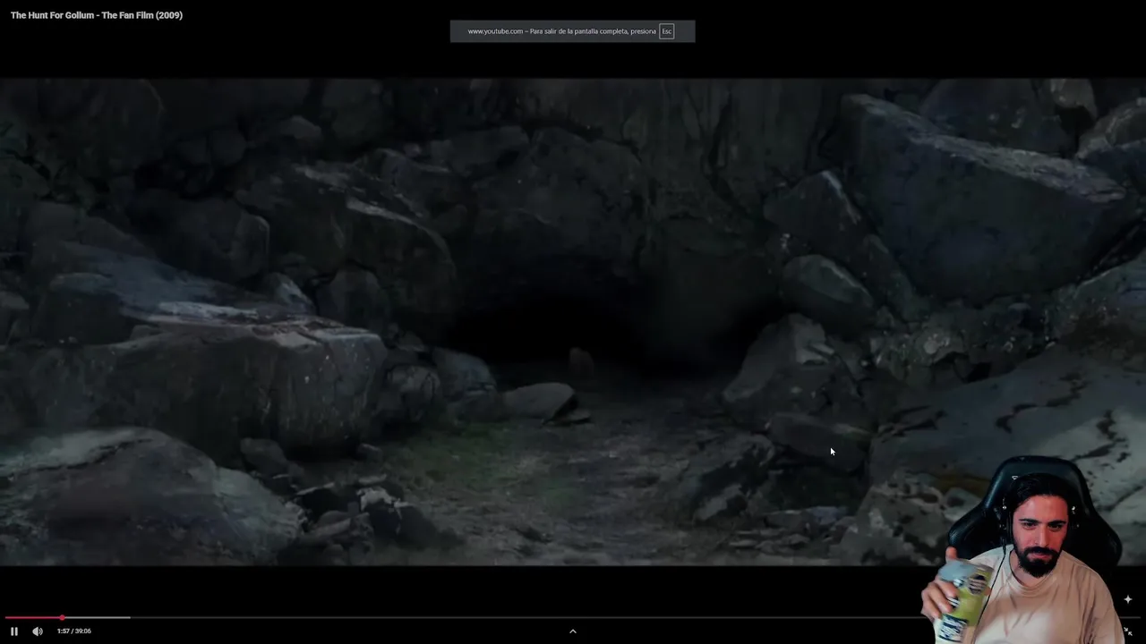The image size is (1146, 644).
Task: Click the fullscreen exit notice from youtube.com
Action: 572,31
